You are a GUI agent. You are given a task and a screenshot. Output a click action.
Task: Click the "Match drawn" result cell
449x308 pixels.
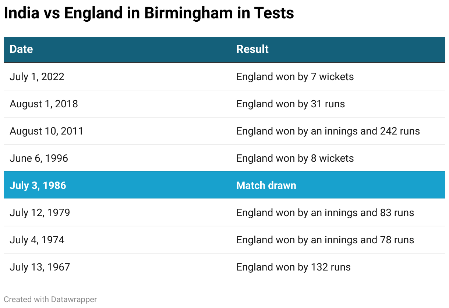tap(266, 185)
